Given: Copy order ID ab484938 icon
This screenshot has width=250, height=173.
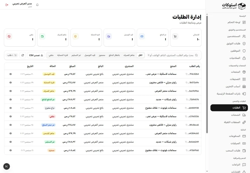Looking at the screenshot, I should point(186,108).
